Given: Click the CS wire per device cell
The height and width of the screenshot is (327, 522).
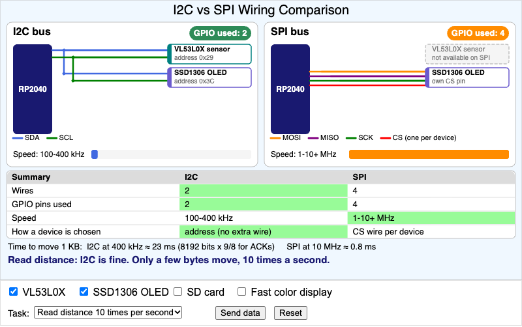Looking at the screenshot, I should point(431,232).
